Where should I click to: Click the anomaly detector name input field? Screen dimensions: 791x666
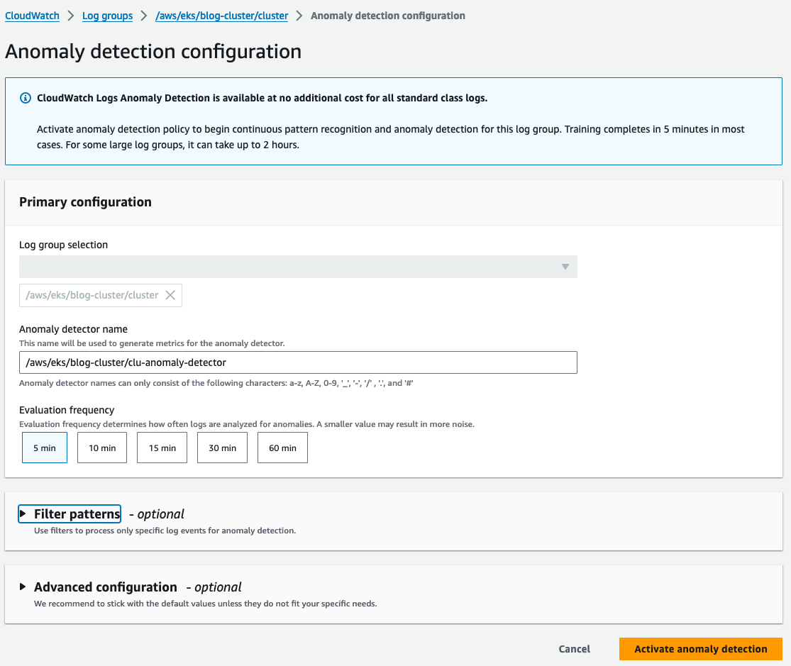pyautogui.click(x=298, y=362)
